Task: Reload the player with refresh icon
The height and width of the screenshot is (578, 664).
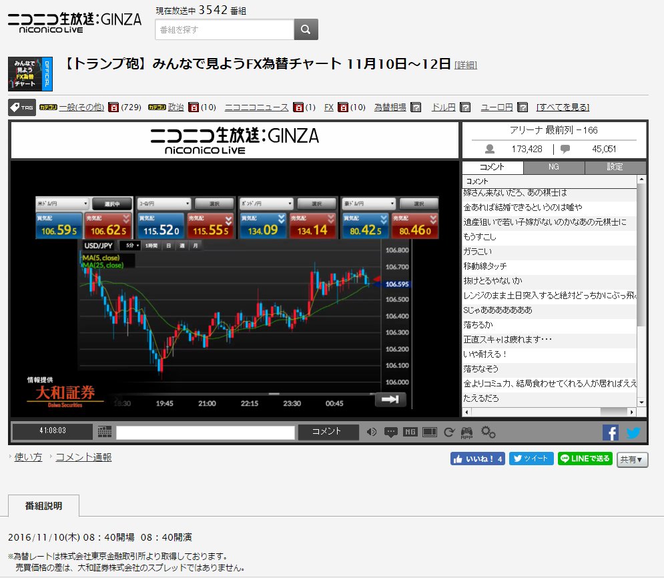Action: coord(449,432)
